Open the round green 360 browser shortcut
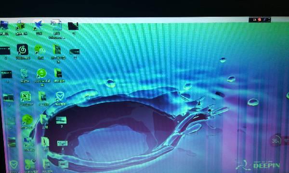 (x=27, y=120)
